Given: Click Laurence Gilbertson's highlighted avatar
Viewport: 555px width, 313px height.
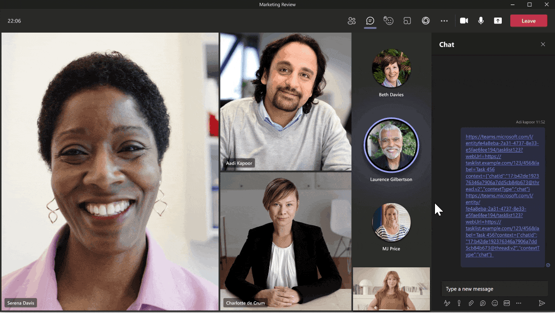Looking at the screenshot, I should pyautogui.click(x=391, y=145).
